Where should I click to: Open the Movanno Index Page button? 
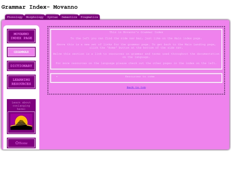[x=21, y=36]
